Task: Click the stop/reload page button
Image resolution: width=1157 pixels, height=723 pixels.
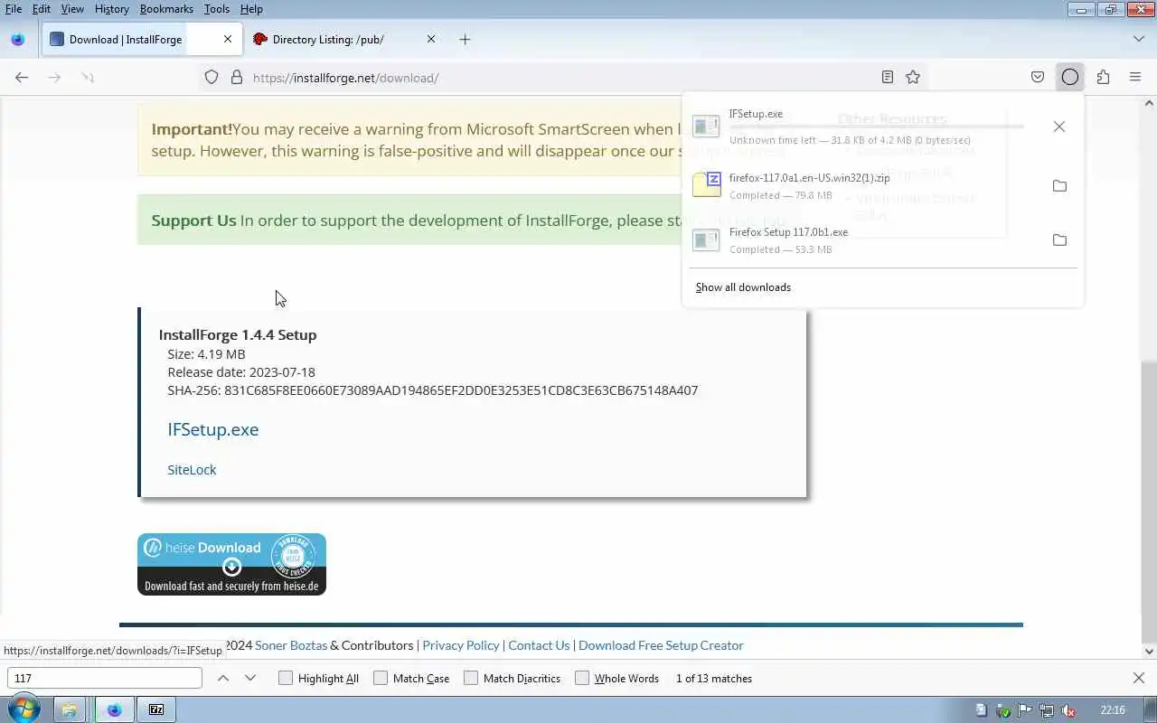Action: point(88,78)
